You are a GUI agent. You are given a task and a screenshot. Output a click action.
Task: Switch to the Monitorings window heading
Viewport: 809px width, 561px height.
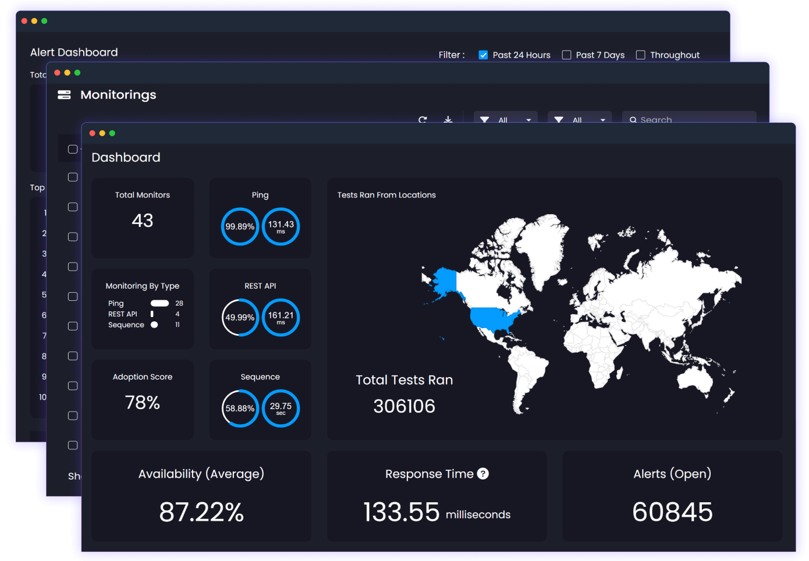[x=118, y=95]
